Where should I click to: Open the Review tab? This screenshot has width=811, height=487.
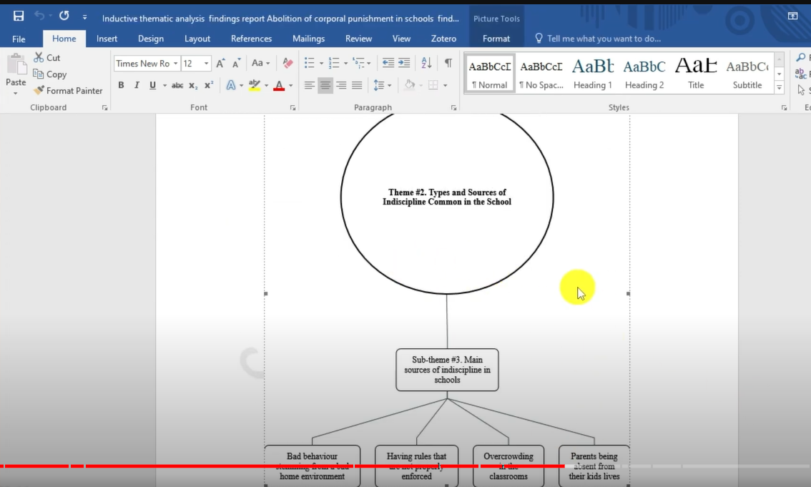(x=358, y=39)
